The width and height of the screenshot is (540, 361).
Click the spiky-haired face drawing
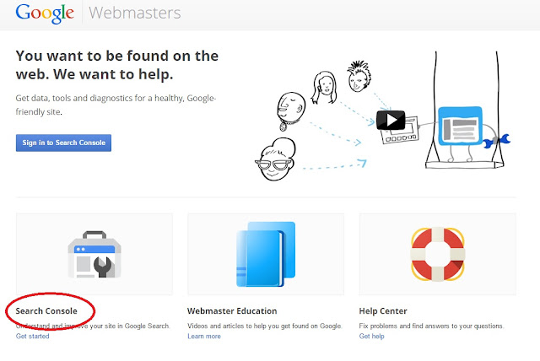pos(359,77)
